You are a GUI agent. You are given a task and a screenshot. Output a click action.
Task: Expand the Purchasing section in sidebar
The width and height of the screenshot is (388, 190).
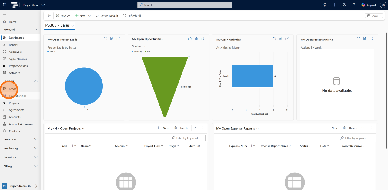pyautogui.click(x=20, y=148)
